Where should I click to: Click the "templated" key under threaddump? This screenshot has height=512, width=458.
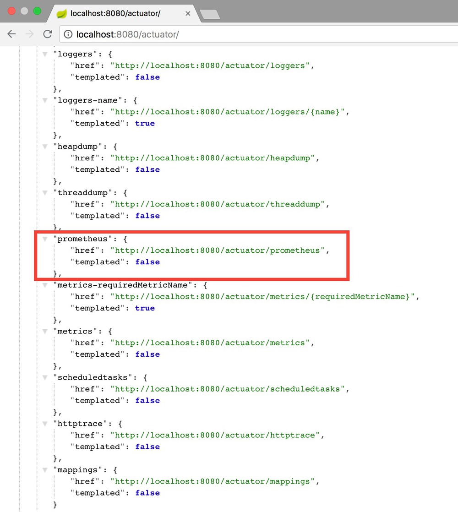98,216
